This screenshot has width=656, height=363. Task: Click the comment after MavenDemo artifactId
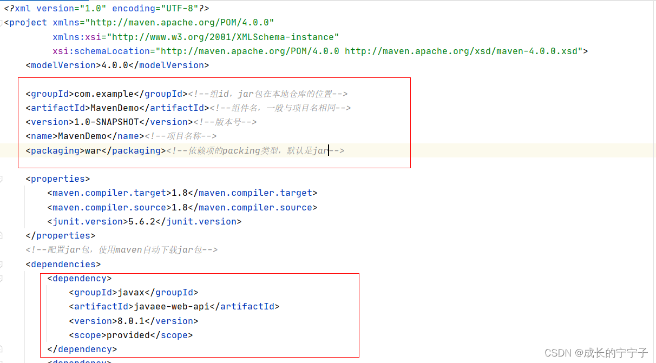point(280,108)
